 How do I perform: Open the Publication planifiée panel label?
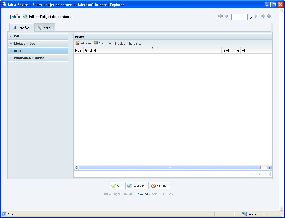29,58
